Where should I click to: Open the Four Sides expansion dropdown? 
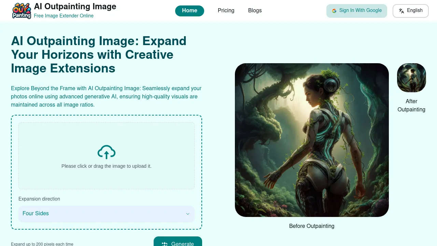[107, 214]
